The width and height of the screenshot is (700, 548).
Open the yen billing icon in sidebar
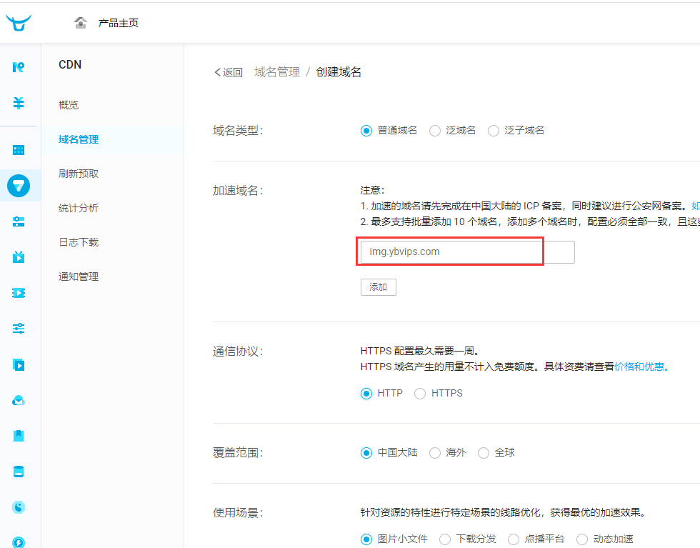[x=19, y=103]
